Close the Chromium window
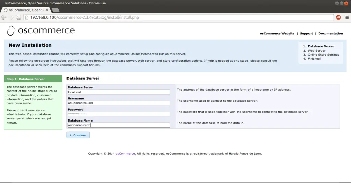Screen dimensions: 351x183 pos(346,3)
